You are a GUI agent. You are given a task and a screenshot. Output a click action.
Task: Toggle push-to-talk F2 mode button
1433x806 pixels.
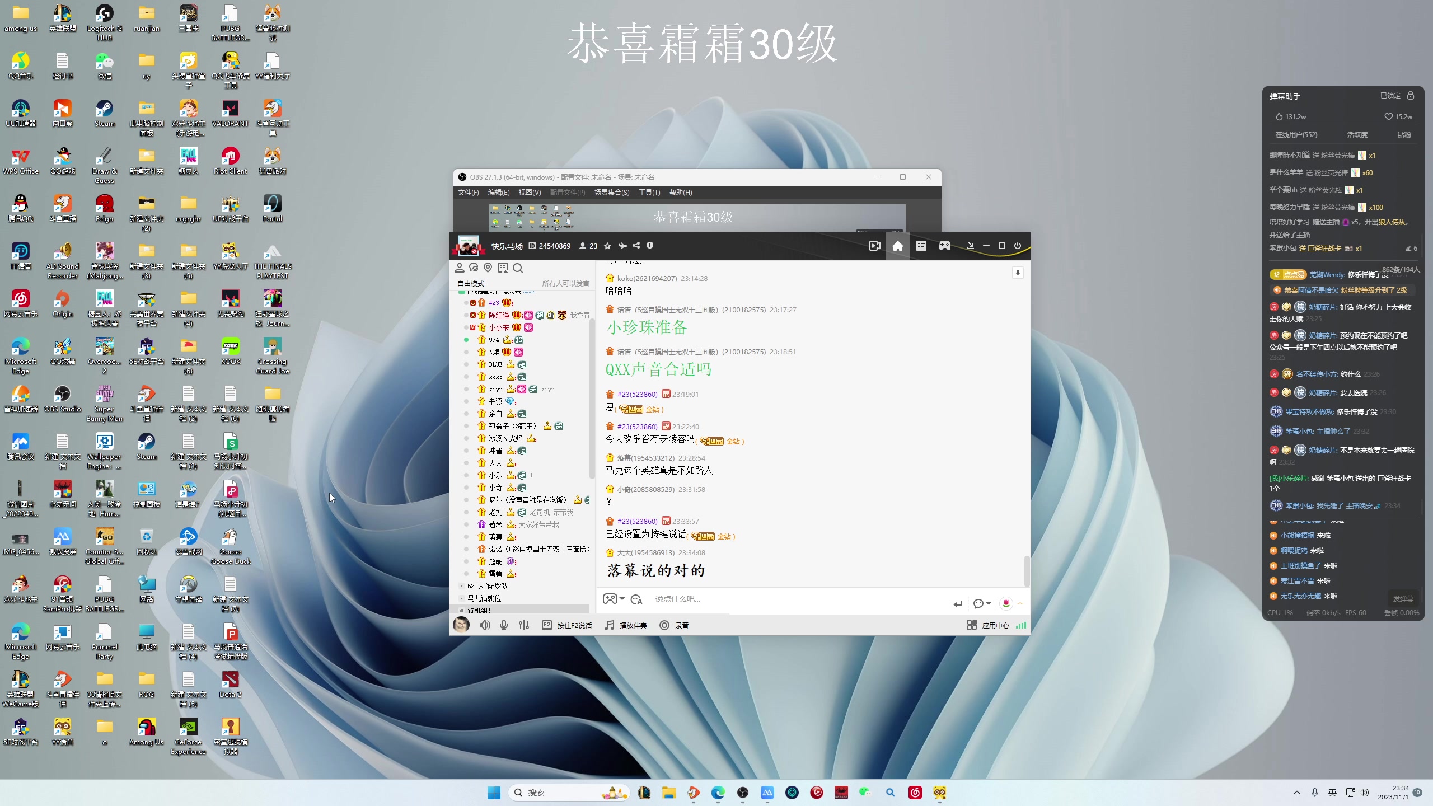coord(566,625)
